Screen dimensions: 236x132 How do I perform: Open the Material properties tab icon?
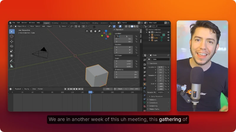pyautogui.click(x=145, y=106)
